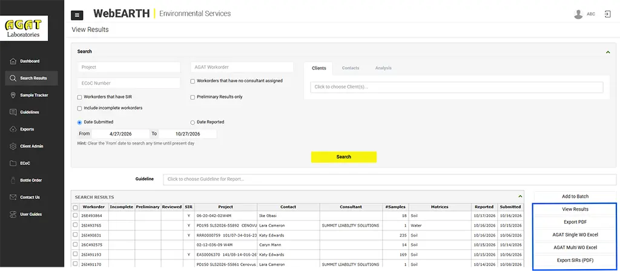Viewport: 620px width, 271px height.
Task: Sort by the Workorder column header
Action: click(x=93, y=207)
